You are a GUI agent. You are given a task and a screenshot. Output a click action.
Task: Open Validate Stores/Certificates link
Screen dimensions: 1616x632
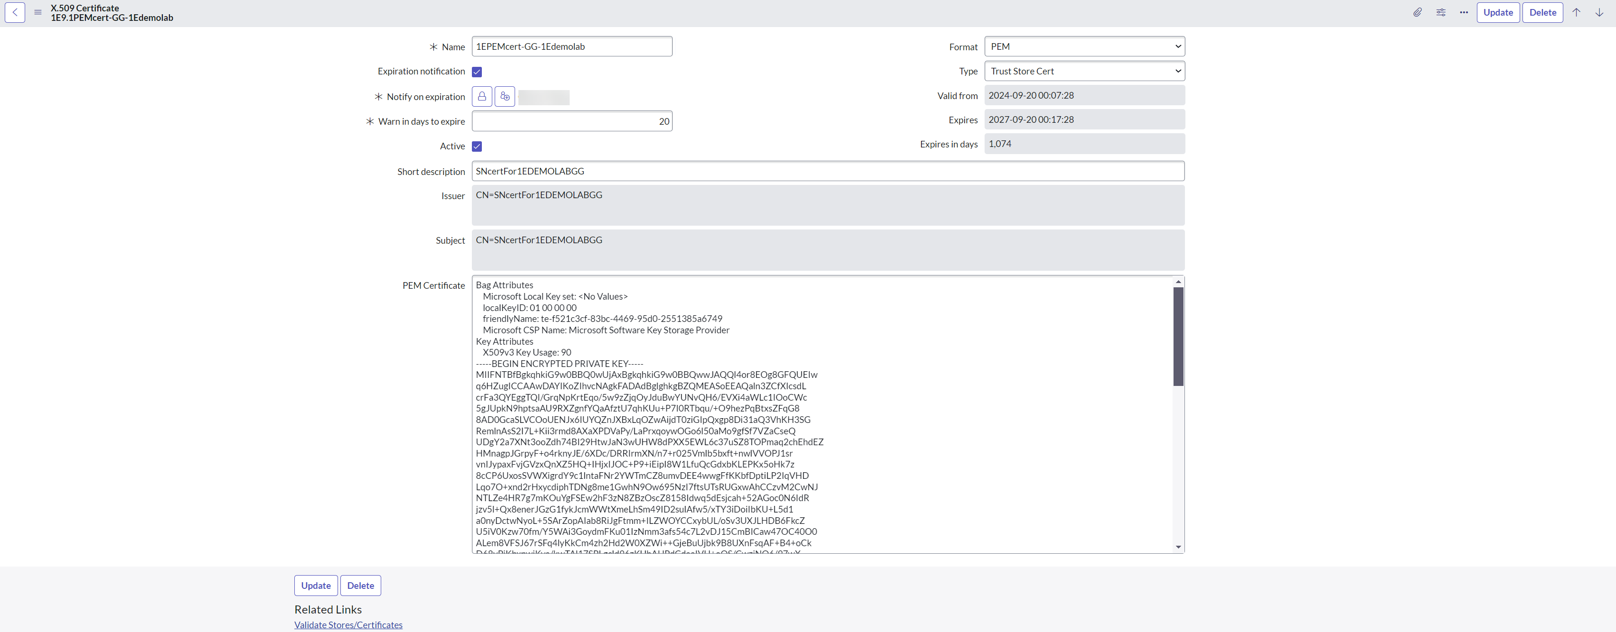[348, 625]
